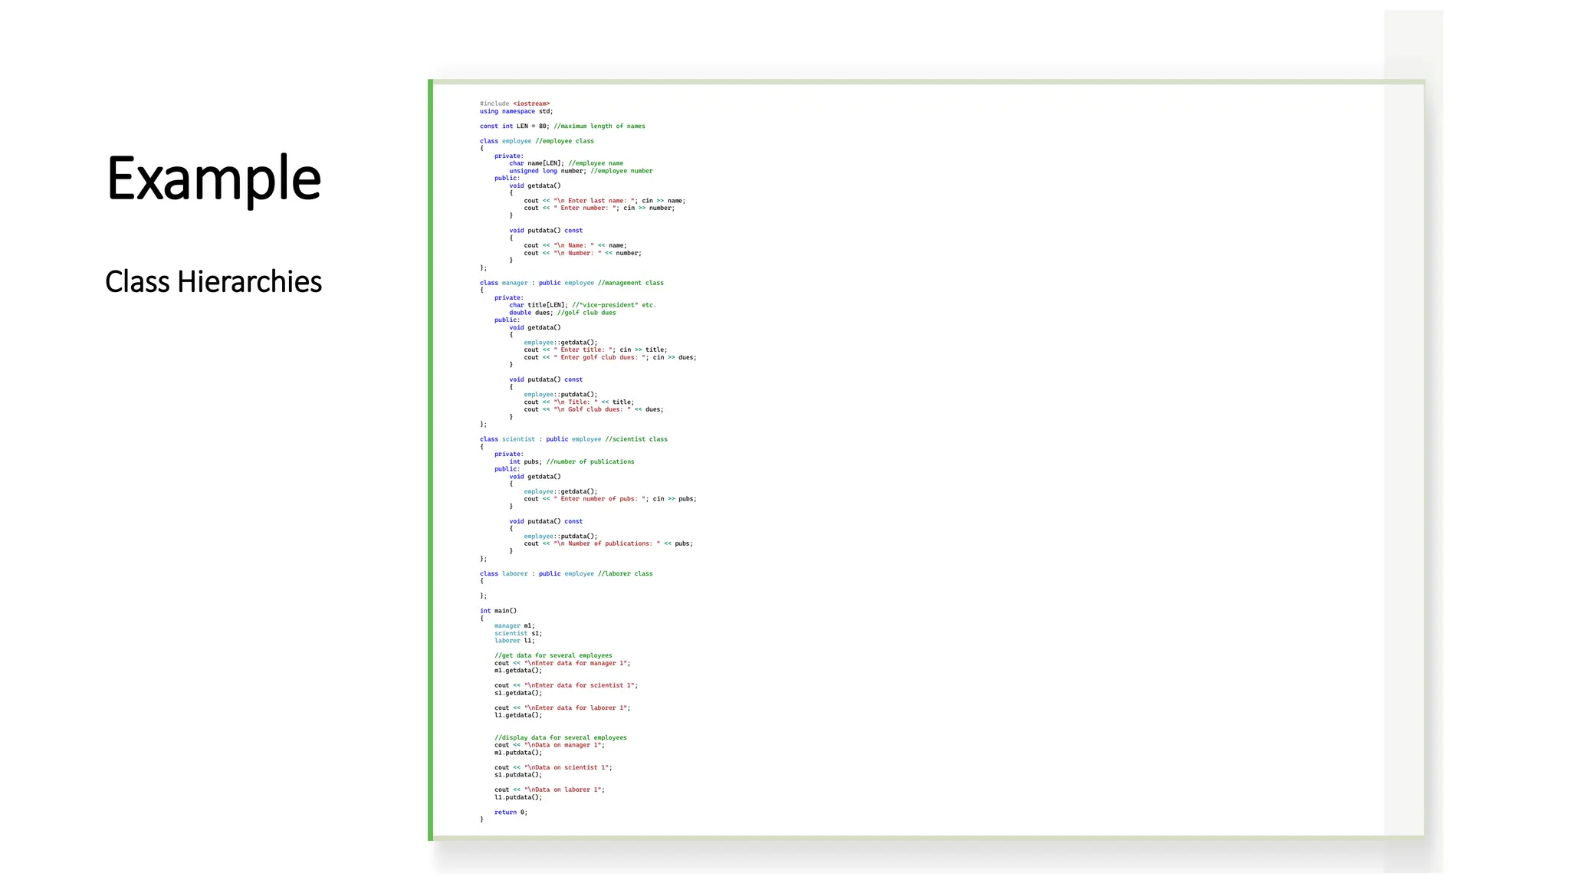The width and height of the screenshot is (1570, 883).
Task: Click the "Enter golf club dues:" line
Action: [x=609, y=357]
